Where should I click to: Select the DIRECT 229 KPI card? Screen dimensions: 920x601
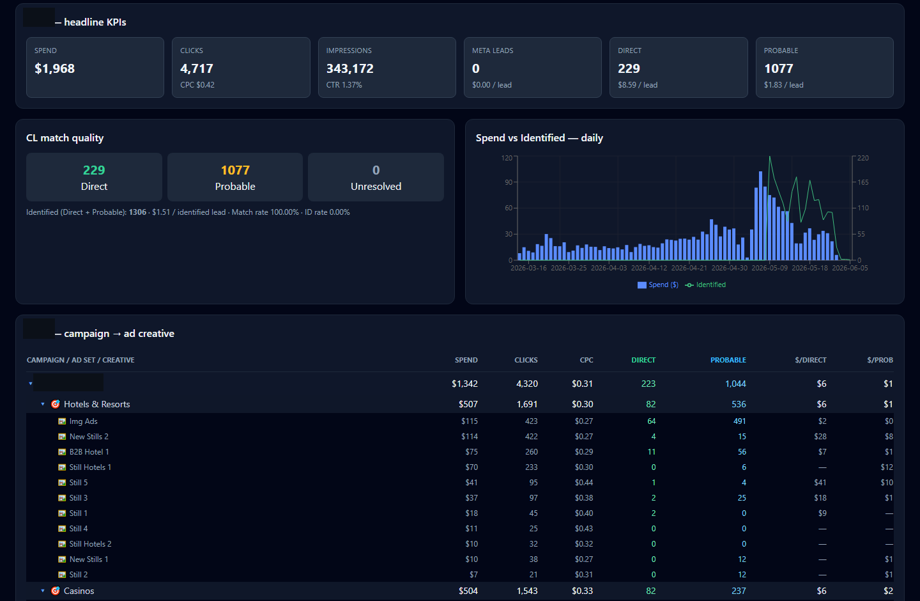tap(678, 67)
